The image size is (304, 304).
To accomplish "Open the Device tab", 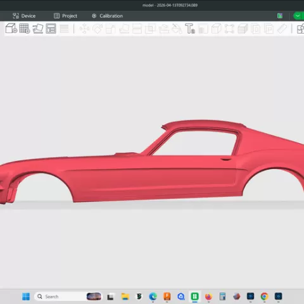I will pos(24,16).
